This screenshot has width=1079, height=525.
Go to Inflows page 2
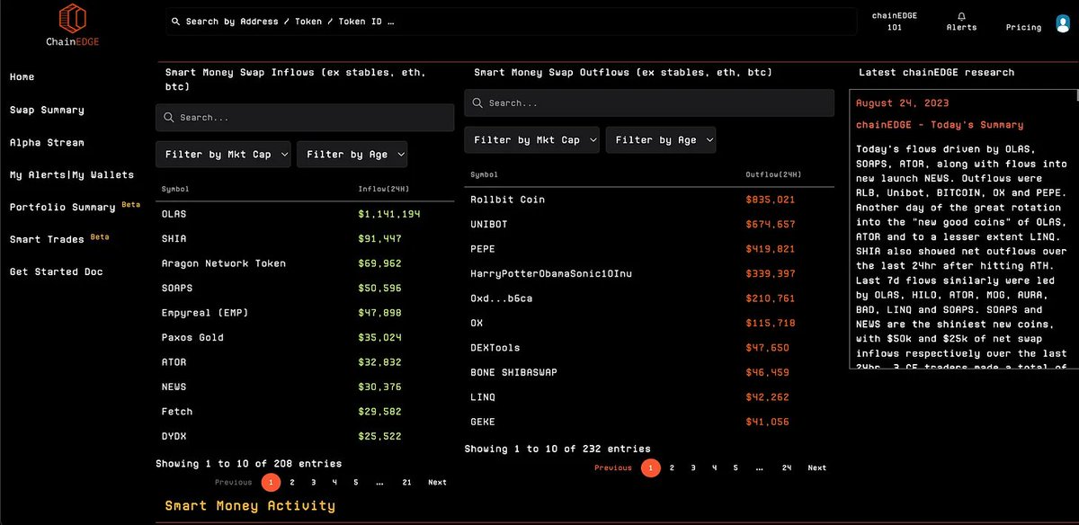[292, 483]
